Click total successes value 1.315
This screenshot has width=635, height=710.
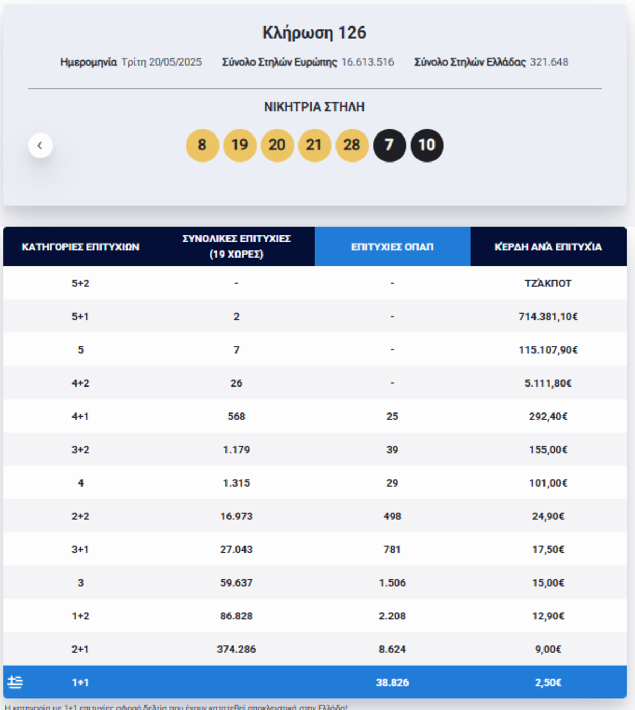[237, 483]
